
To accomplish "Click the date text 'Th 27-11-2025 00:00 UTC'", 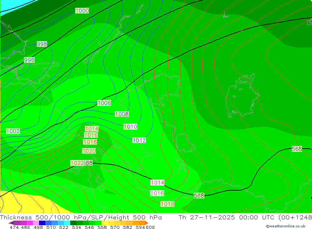I will coord(227,217).
